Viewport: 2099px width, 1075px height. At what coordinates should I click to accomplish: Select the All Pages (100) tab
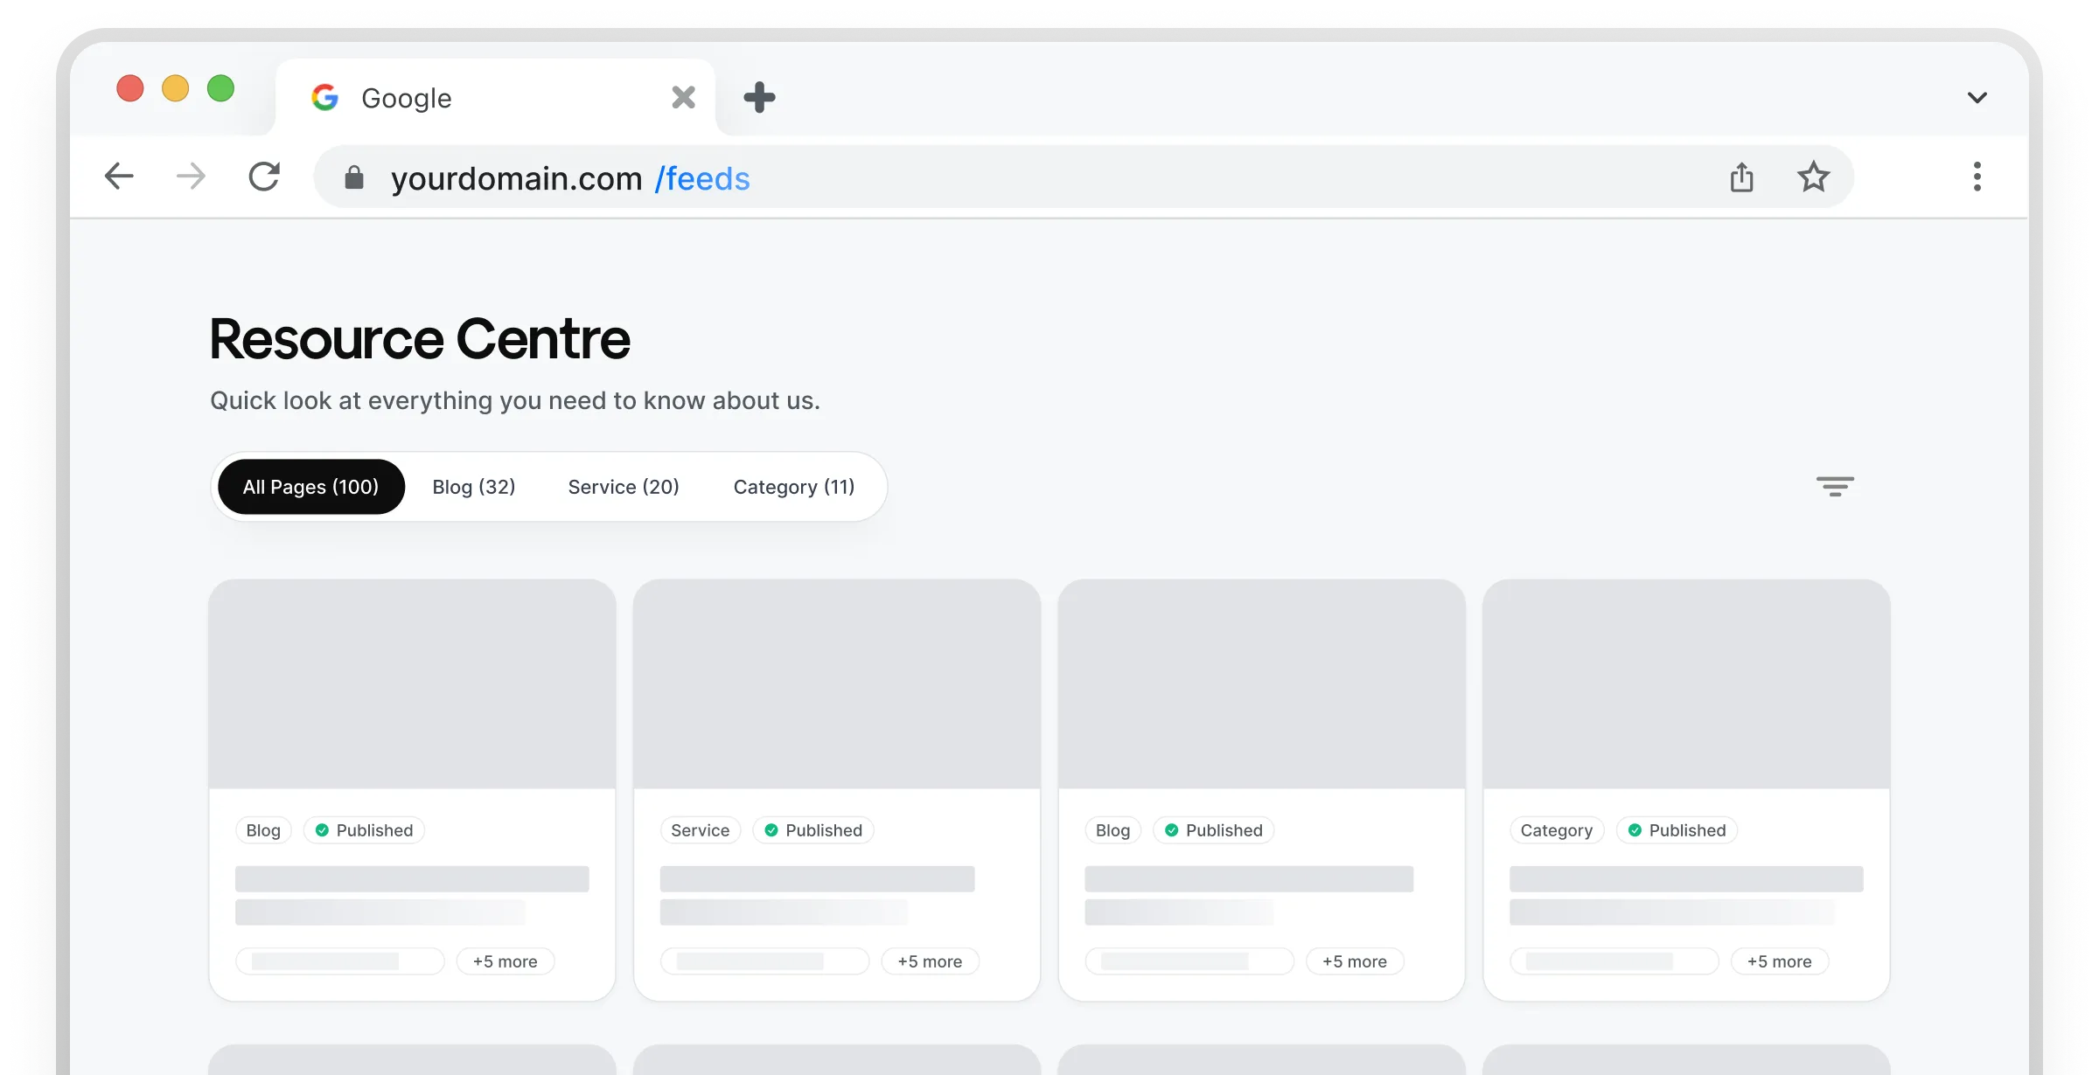pos(310,487)
